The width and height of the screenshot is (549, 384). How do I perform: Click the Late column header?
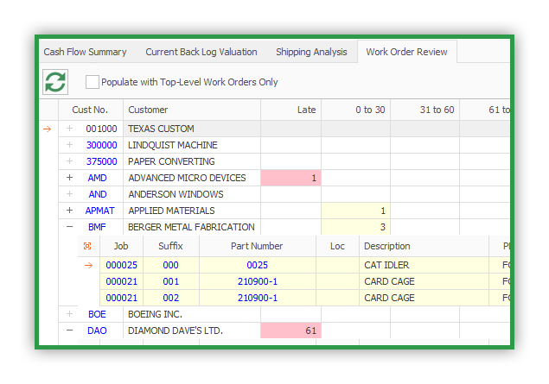pyautogui.click(x=291, y=110)
